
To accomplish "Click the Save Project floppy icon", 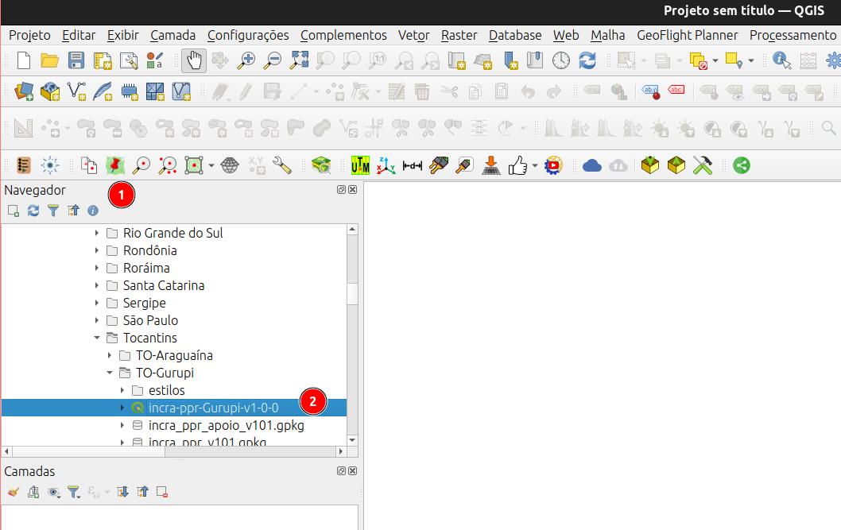I will (76, 60).
